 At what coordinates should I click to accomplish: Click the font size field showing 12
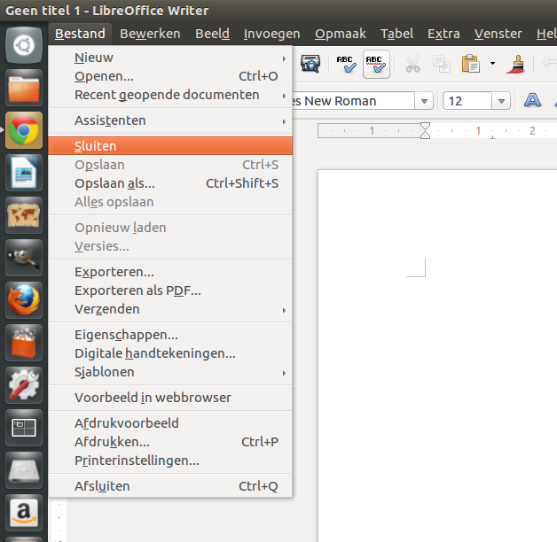click(x=467, y=101)
